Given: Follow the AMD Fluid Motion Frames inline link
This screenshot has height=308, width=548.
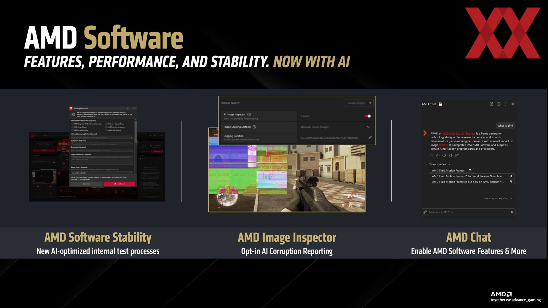Looking at the screenshot, I should pyautogui.click(x=459, y=133).
